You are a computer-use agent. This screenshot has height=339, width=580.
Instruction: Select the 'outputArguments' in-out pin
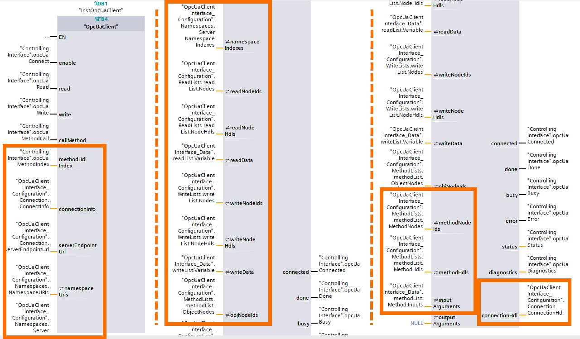[x=447, y=320]
